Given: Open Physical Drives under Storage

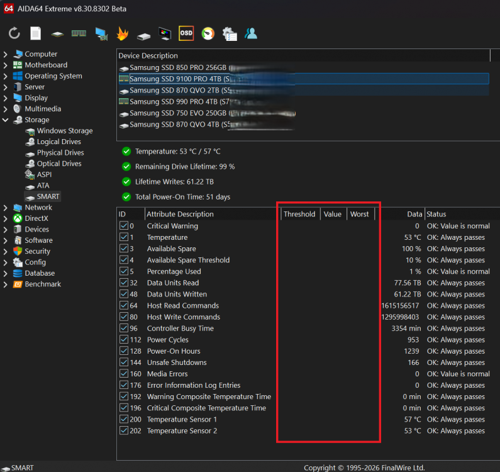Looking at the screenshot, I should 60,152.
